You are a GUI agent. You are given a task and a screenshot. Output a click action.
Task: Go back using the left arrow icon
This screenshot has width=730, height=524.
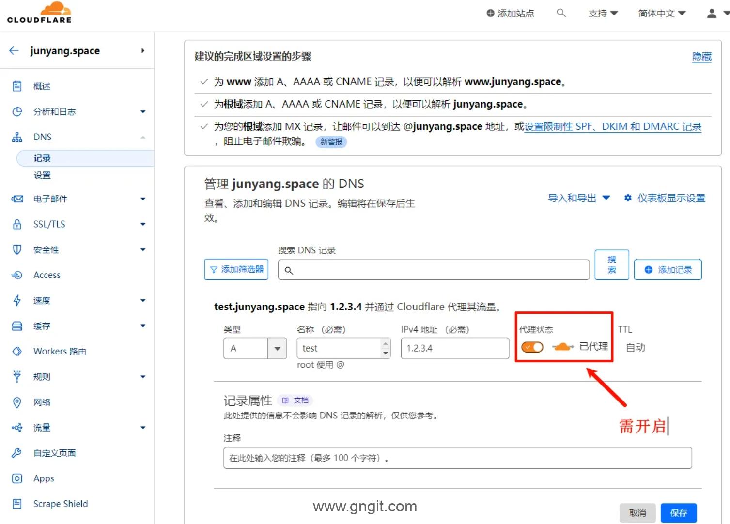click(x=14, y=50)
